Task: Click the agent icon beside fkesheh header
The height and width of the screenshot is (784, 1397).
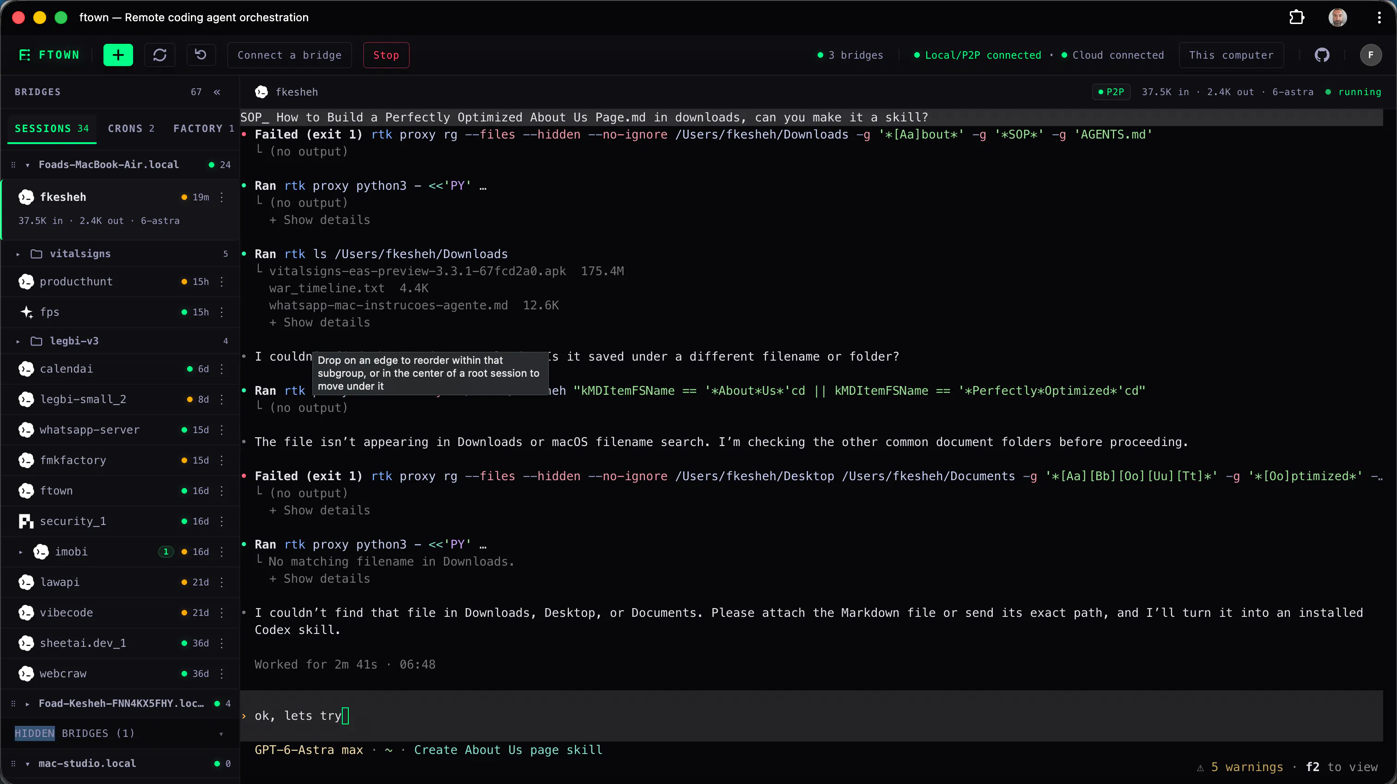Action: tap(261, 92)
